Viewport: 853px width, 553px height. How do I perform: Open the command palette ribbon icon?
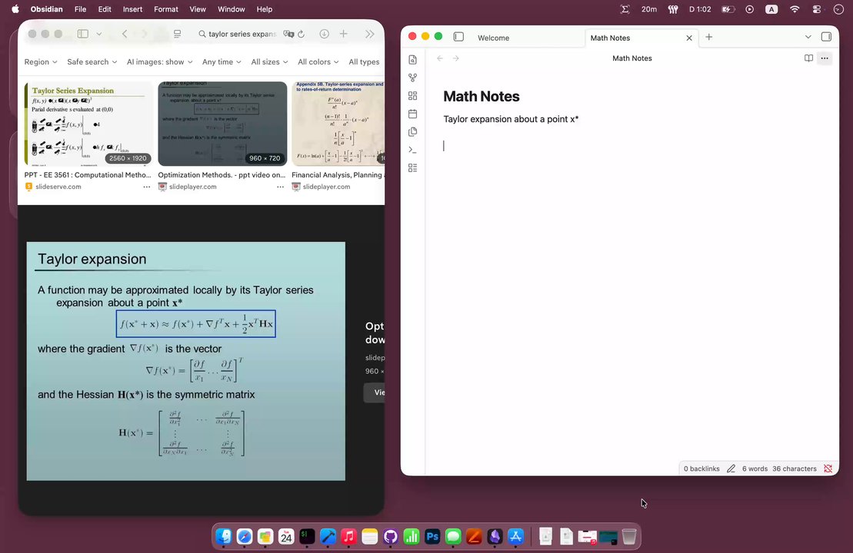click(x=413, y=149)
